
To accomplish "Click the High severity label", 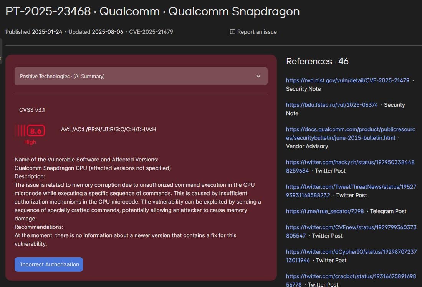I will click(x=30, y=142).
